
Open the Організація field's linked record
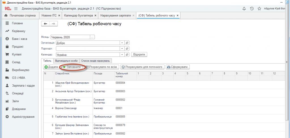coord(127,43)
